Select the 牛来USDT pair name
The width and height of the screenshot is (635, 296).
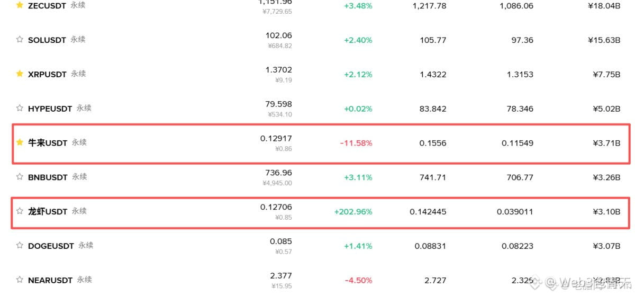click(x=48, y=142)
